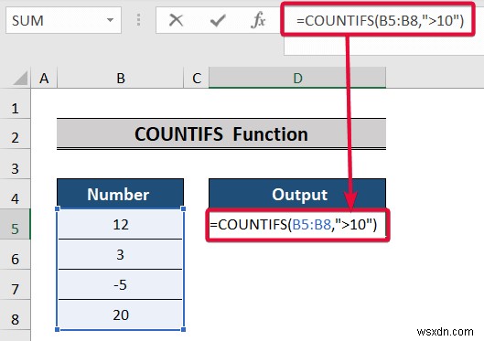Click the formula bar options dots handle
The image size is (484, 341).
point(138,20)
